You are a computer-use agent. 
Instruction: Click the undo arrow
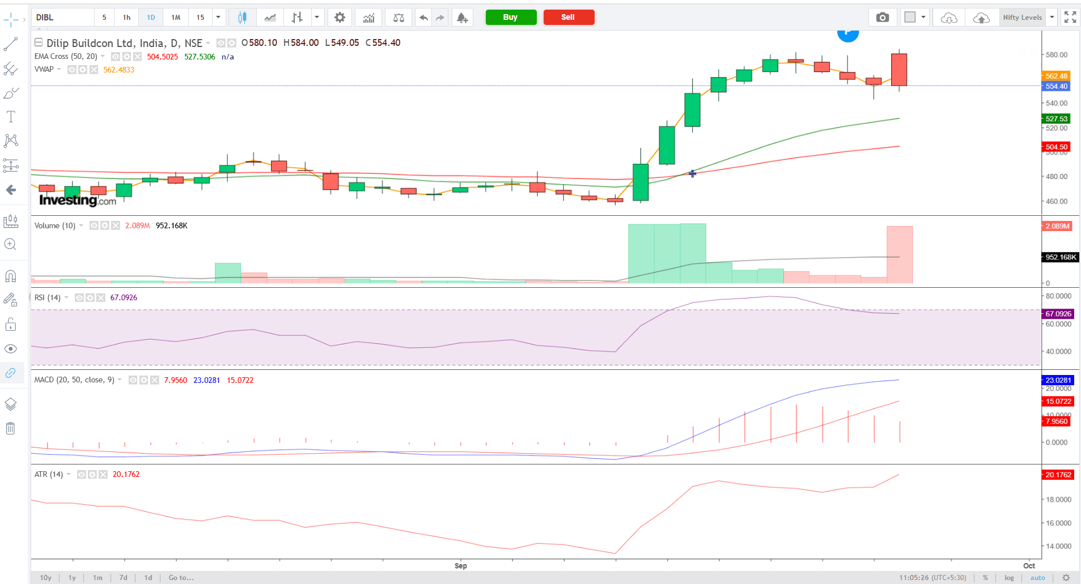(423, 18)
